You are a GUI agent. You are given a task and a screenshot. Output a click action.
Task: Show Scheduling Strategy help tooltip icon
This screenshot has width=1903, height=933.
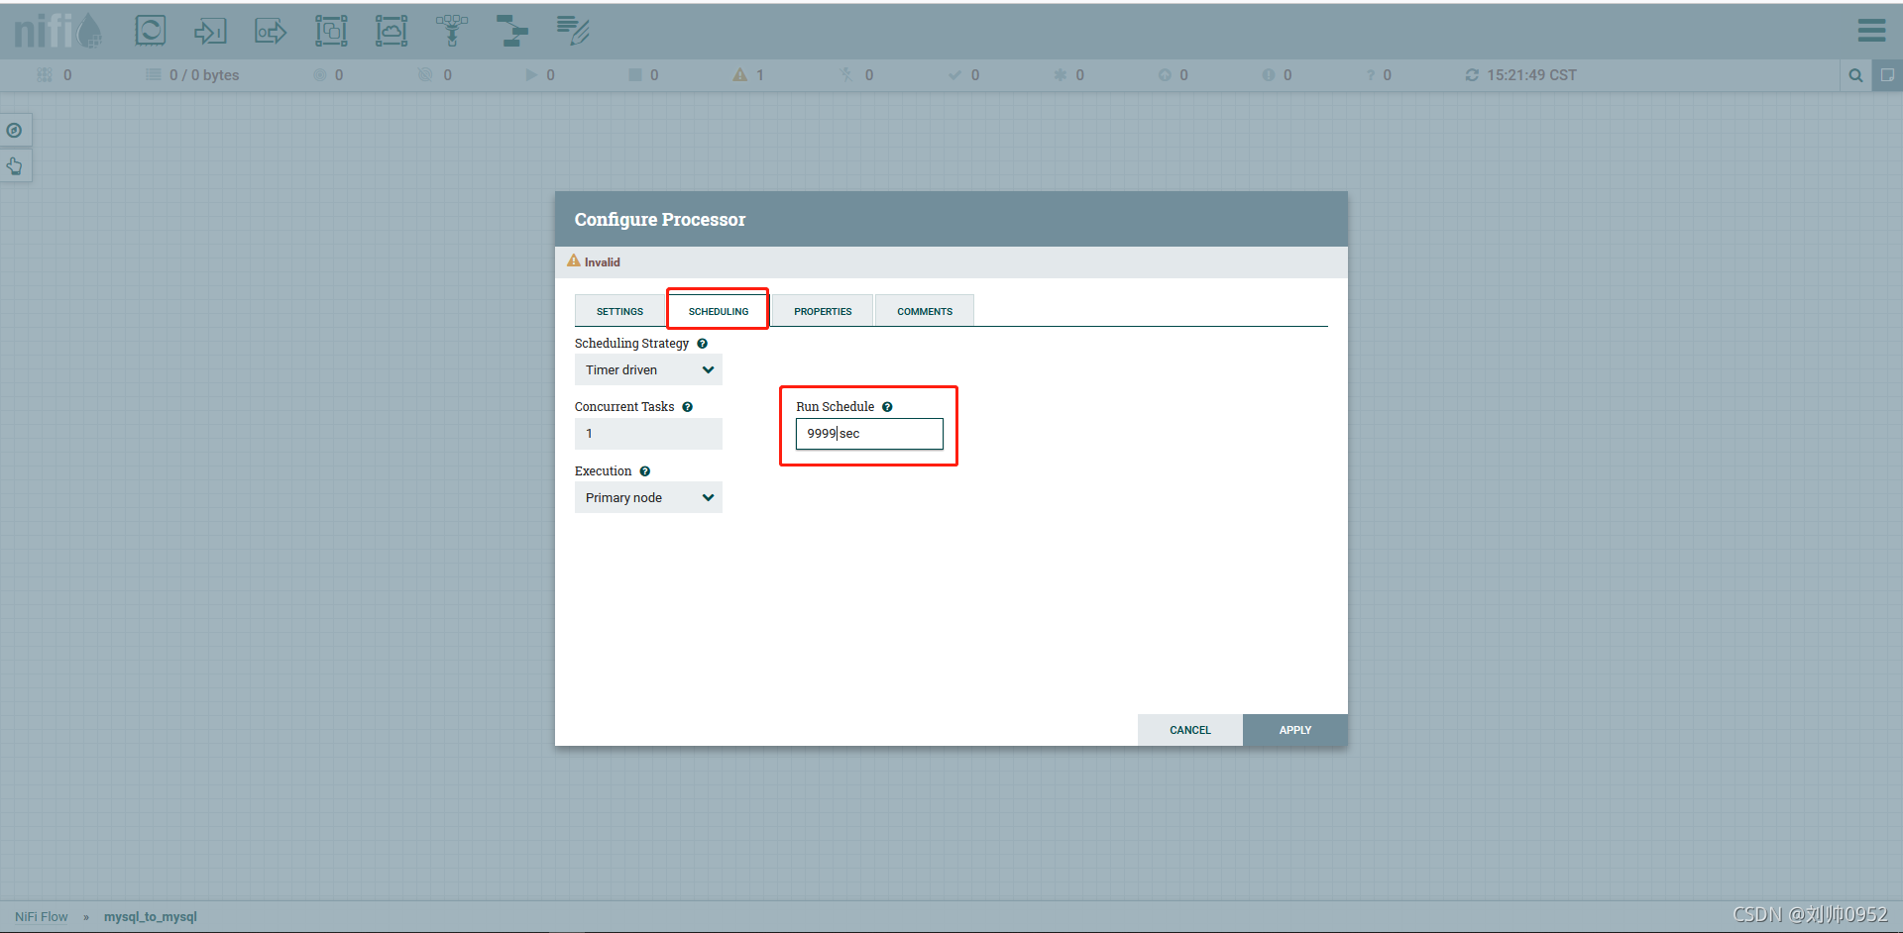[x=702, y=344]
